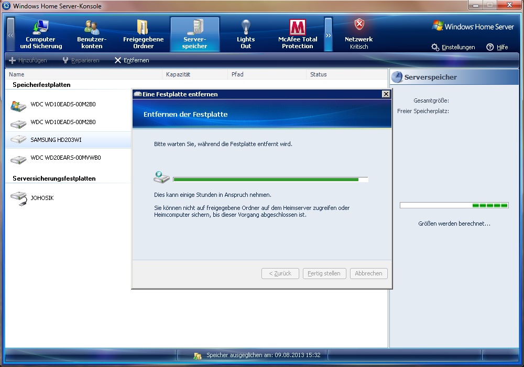Open McAfee Total Protection tab
524x367 pixels.
coord(298,35)
